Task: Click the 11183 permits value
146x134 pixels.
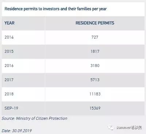Action: [95, 94]
